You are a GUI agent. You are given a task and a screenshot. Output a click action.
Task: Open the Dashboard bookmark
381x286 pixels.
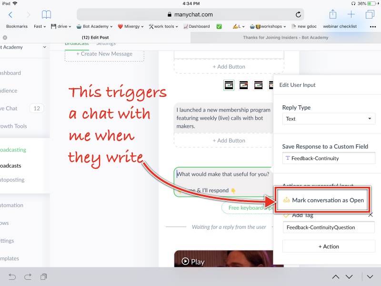click(x=197, y=27)
